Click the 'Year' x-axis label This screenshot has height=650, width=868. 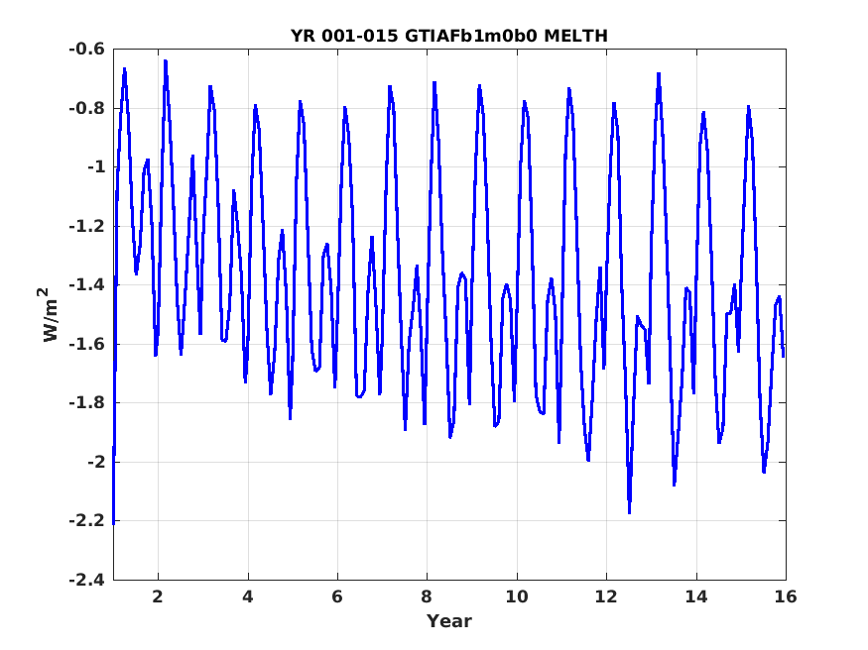pos(449,621)
